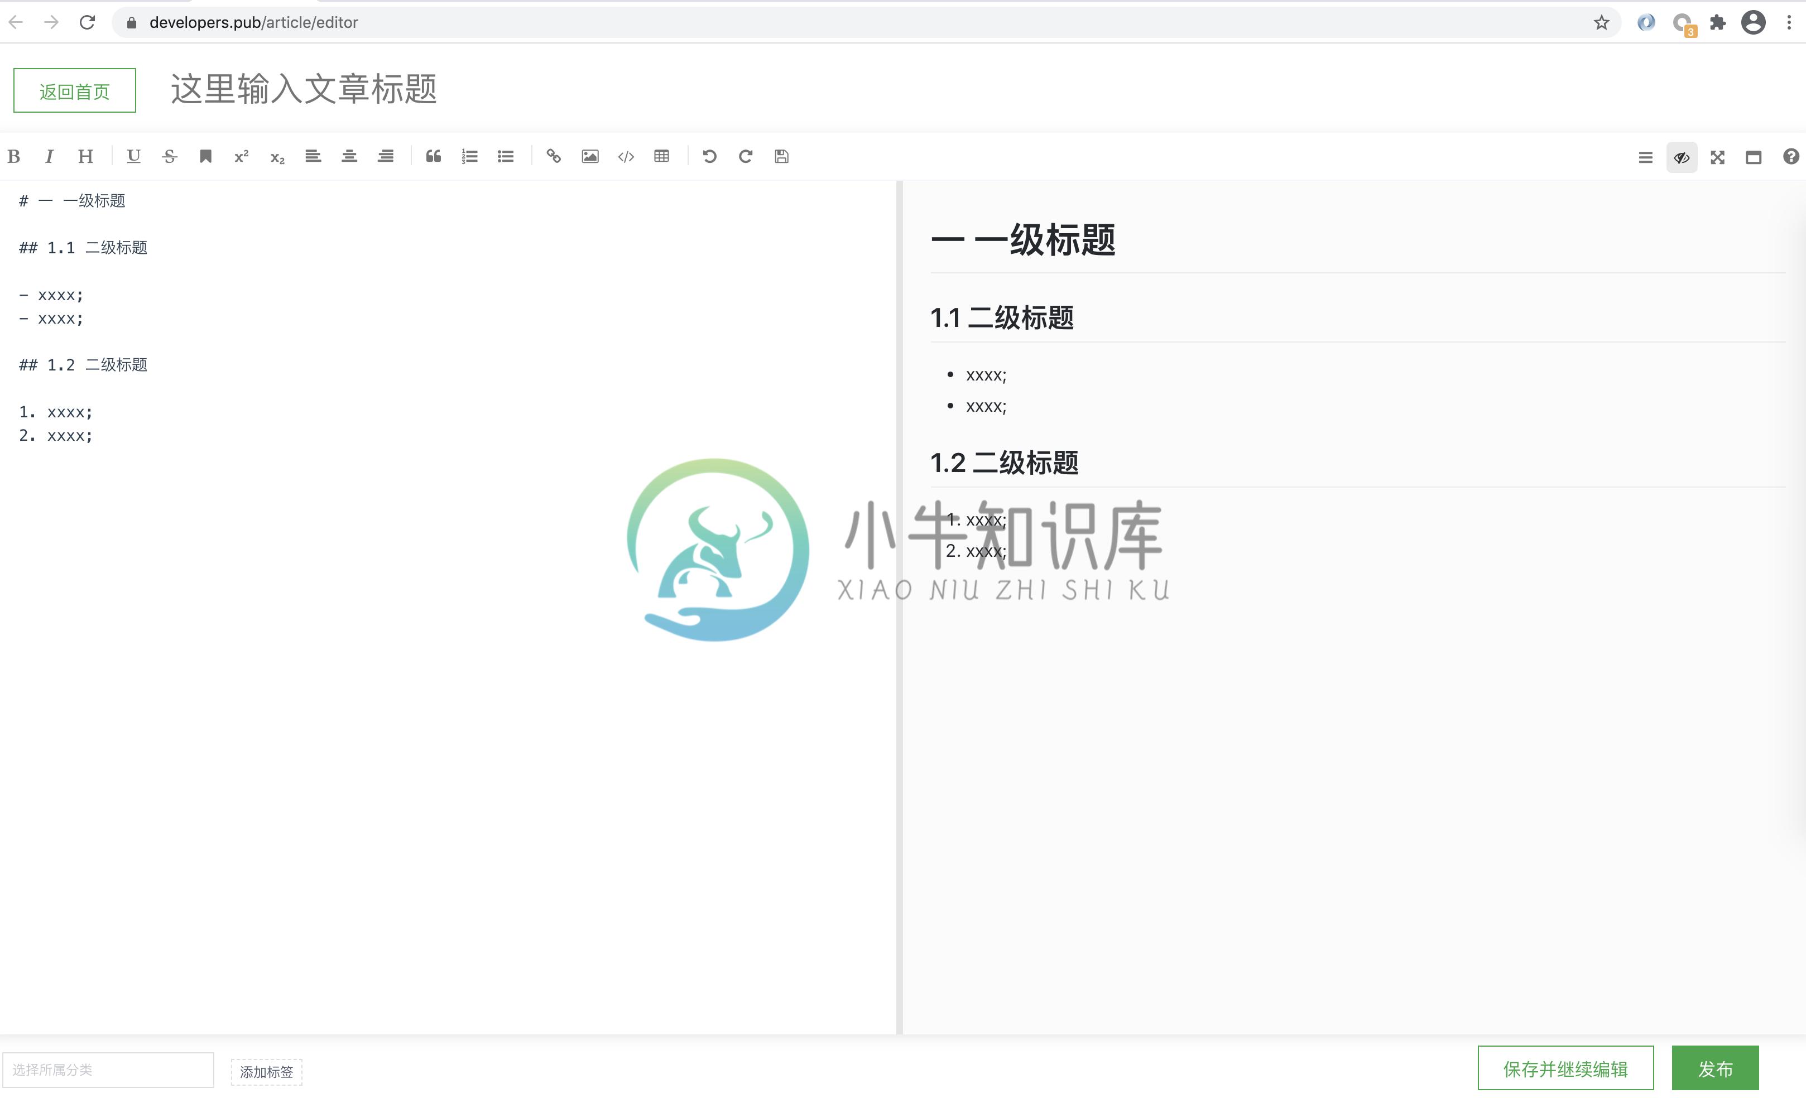
Task: Insert an ordered numbered list
Action: 470,156
